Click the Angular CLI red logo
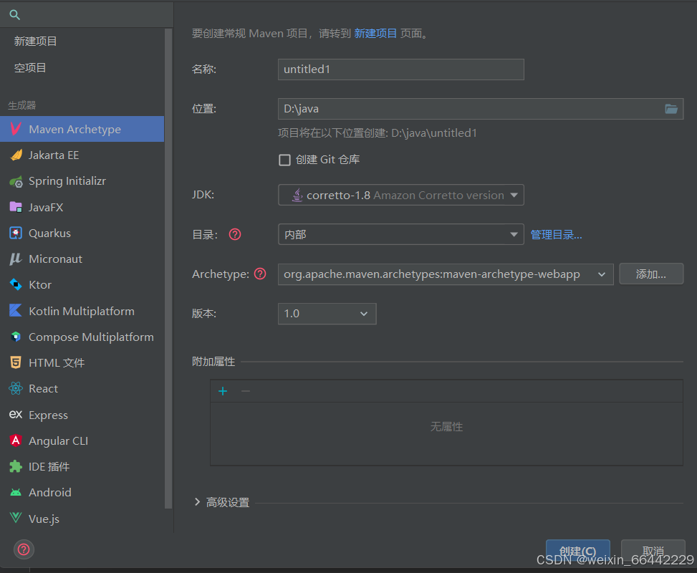Viewport: 697px width, 573px height. [x=16, y=440]
